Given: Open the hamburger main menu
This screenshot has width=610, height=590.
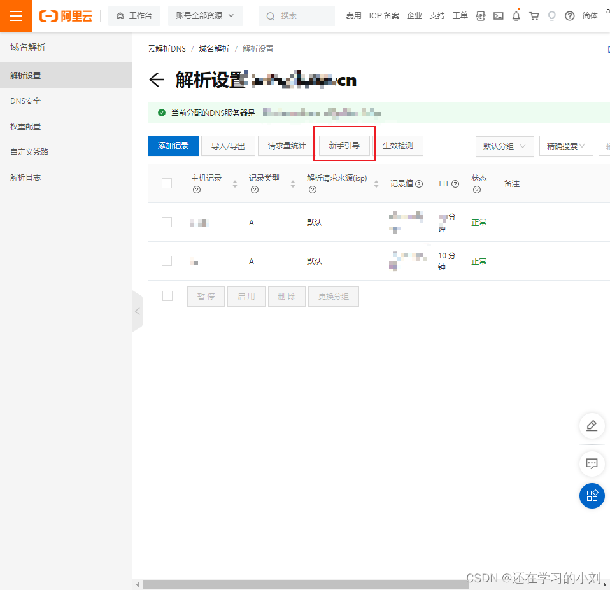Looking at the screenshot, I should coord(15,16).
